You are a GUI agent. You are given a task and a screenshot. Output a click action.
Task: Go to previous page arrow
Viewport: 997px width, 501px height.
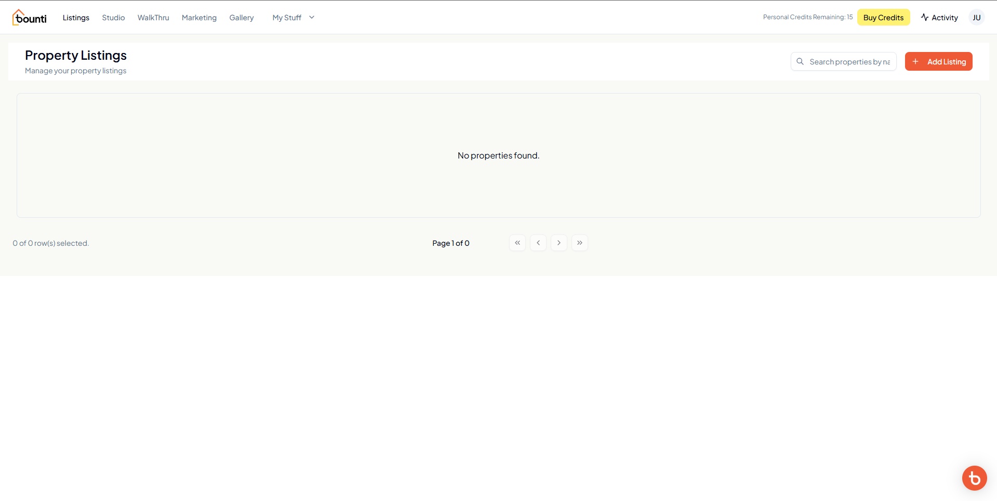[x=538, y=243]
